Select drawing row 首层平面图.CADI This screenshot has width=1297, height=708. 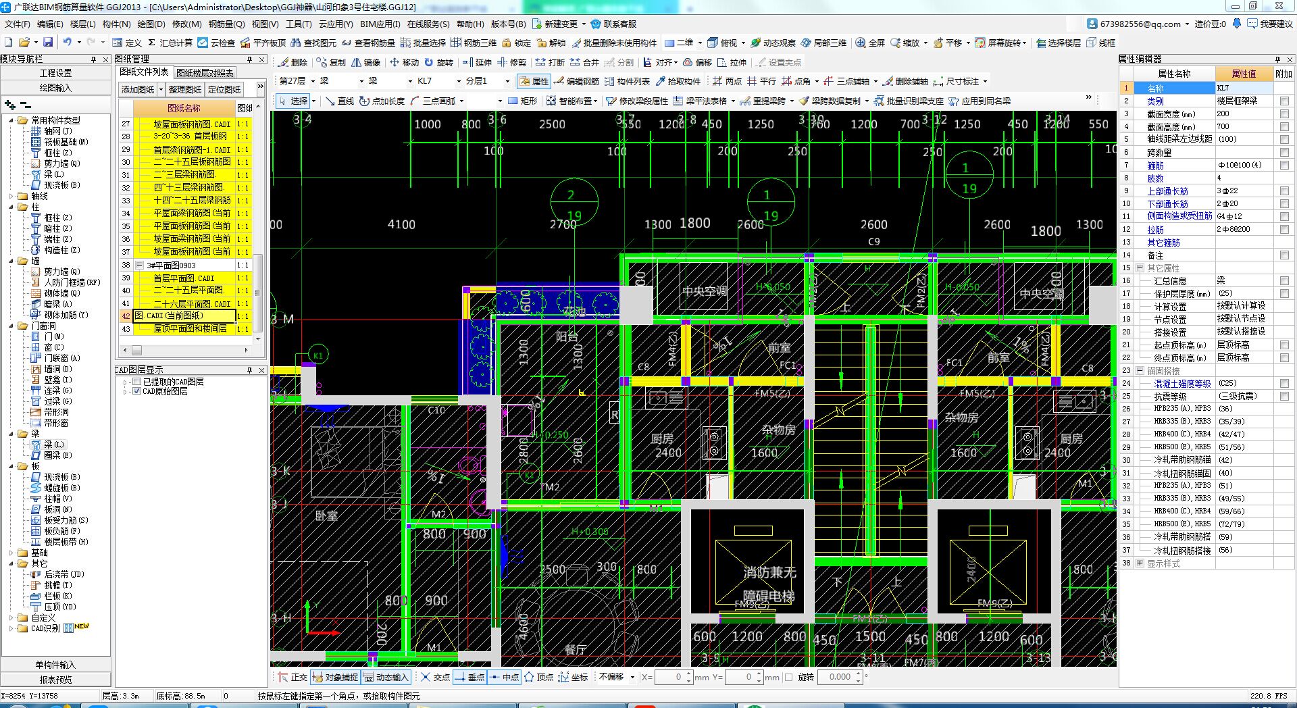(184, 278)
